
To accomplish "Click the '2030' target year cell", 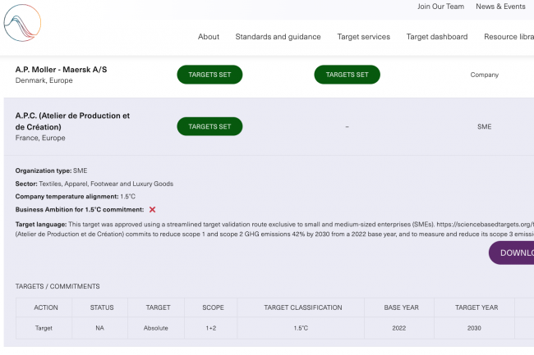I will [x=474, y=328].
